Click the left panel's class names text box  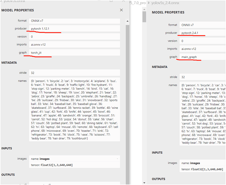[74, 109]
